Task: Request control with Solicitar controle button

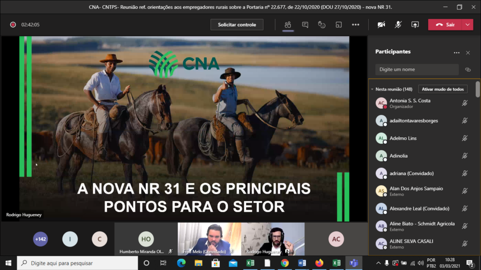Action: 237,25
